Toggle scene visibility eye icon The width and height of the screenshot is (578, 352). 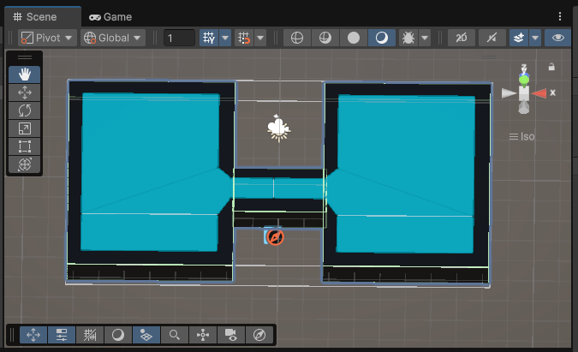tap(558, 38)
